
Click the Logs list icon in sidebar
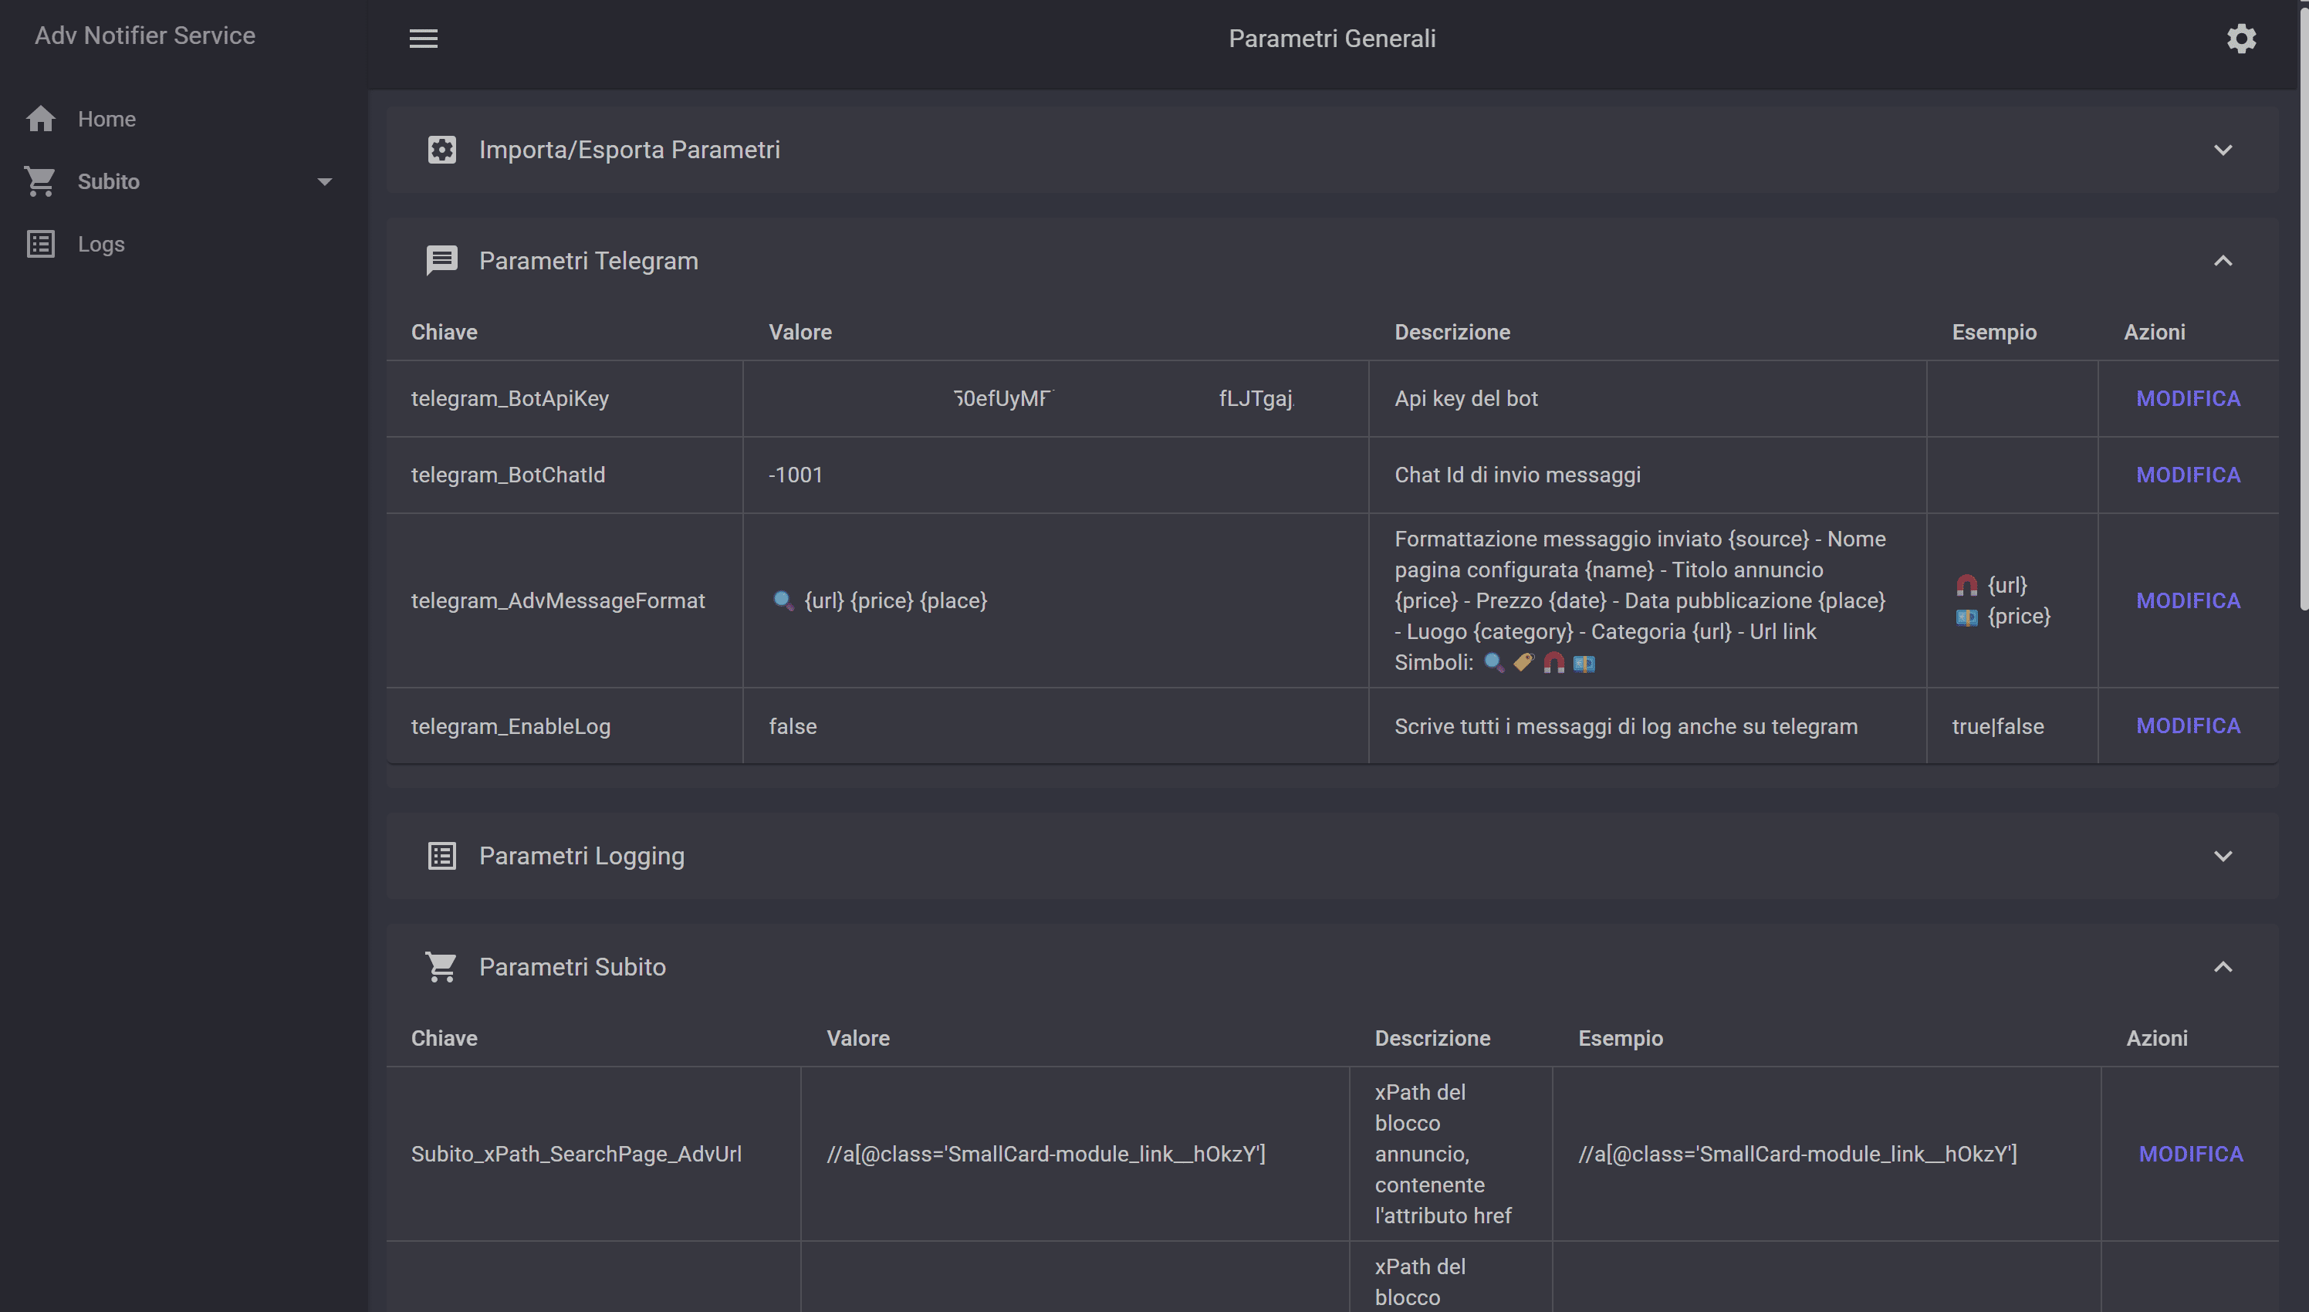(41, 244)
